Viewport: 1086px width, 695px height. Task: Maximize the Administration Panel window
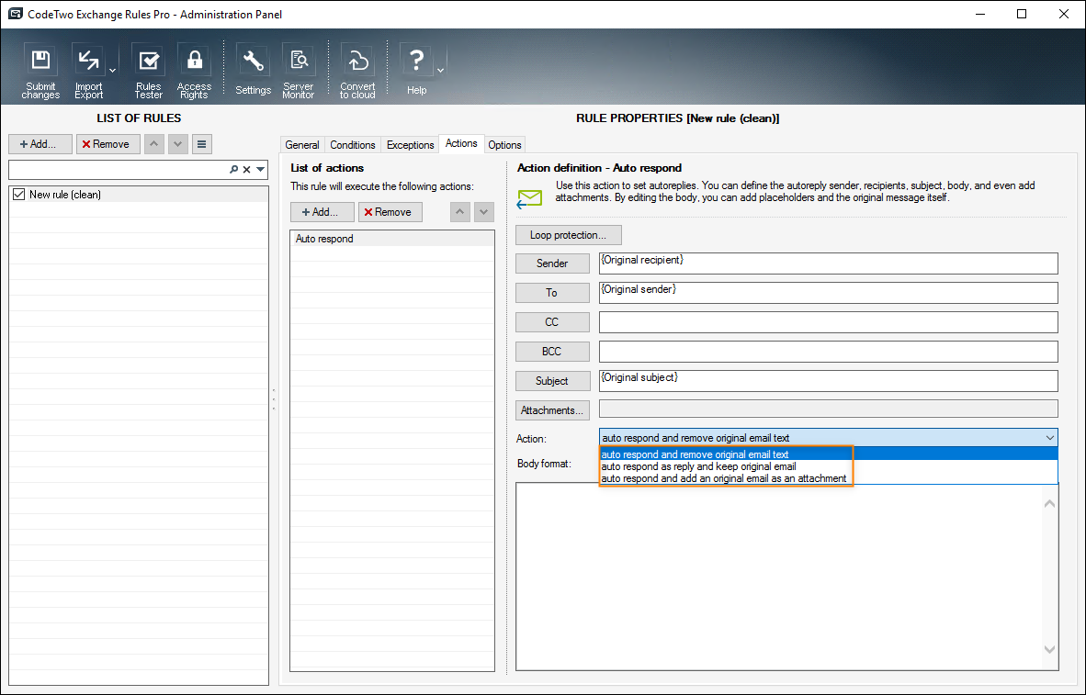pyautogui.click(x=1022, y=14)
